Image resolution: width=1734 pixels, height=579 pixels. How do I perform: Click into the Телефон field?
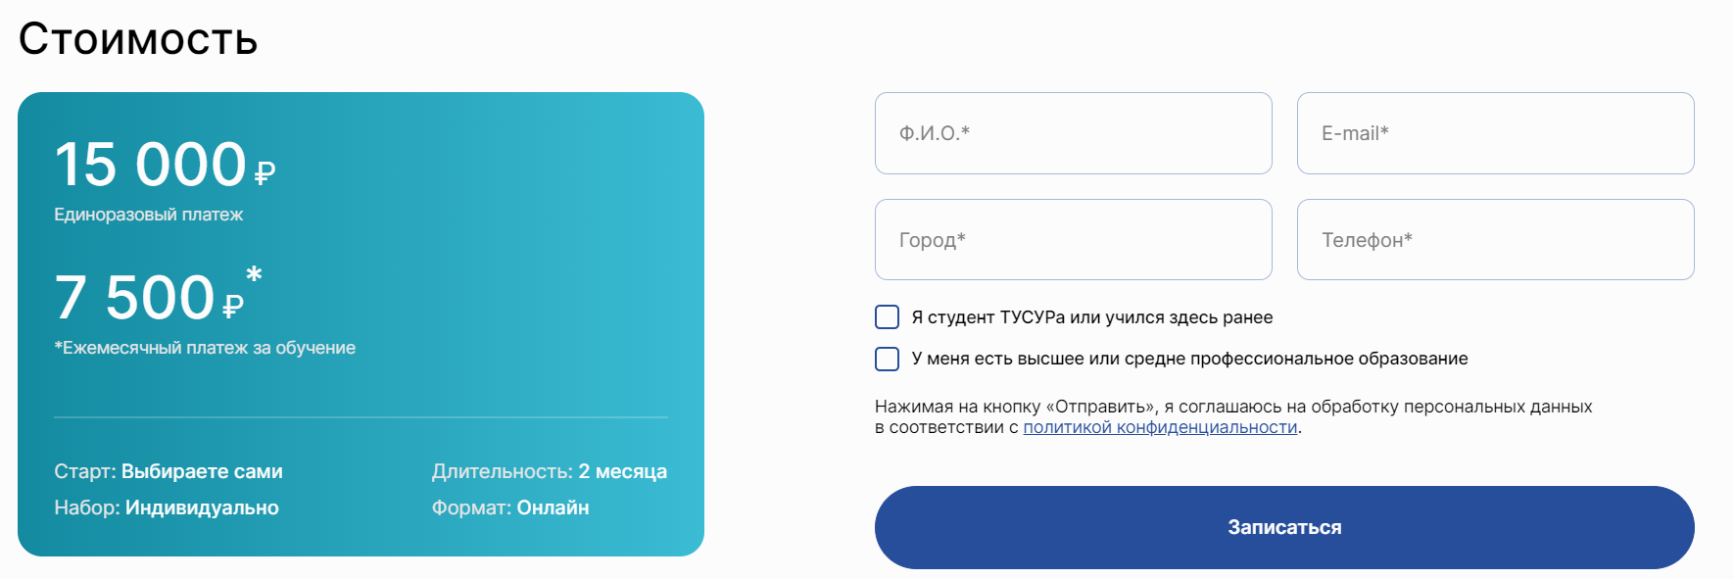(1495, 240)
